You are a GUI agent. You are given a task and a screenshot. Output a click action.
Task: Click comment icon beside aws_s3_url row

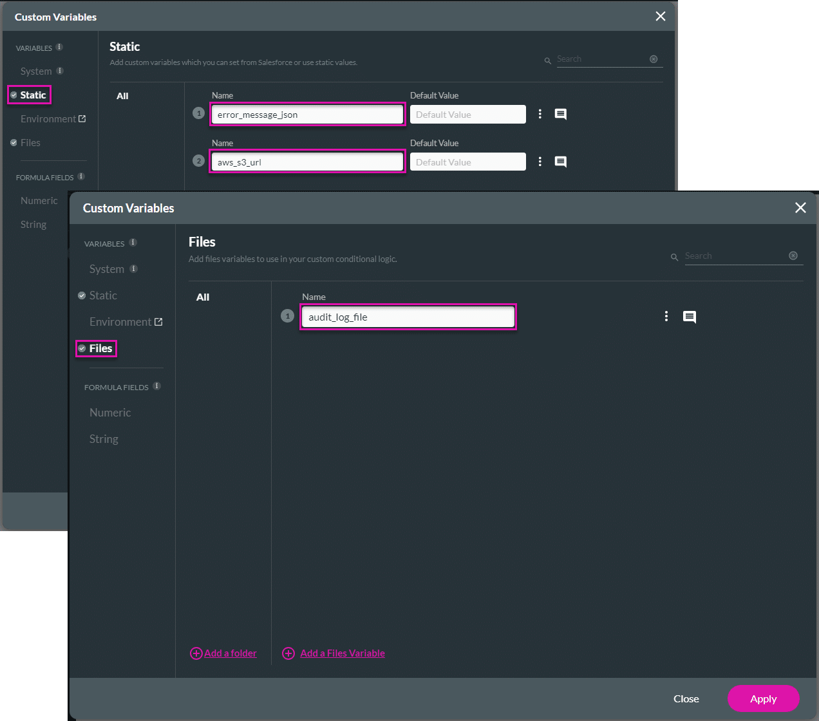pyautogui.click(x=561, y=162)
